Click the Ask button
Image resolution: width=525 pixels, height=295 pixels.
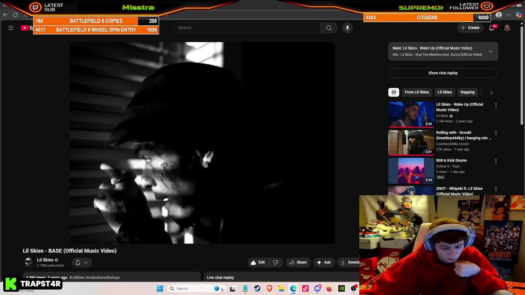coord(324,262)
